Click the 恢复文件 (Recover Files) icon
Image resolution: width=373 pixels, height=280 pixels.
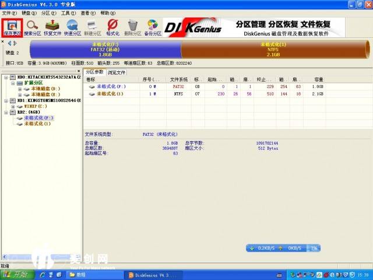click(53, 27)
